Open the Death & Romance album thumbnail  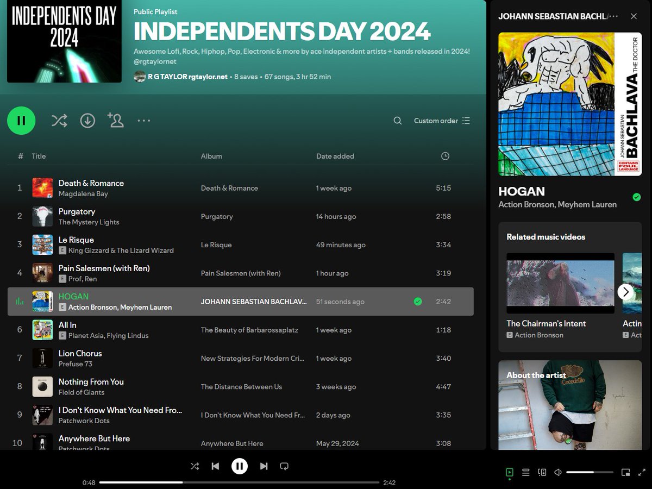(42, 188)
